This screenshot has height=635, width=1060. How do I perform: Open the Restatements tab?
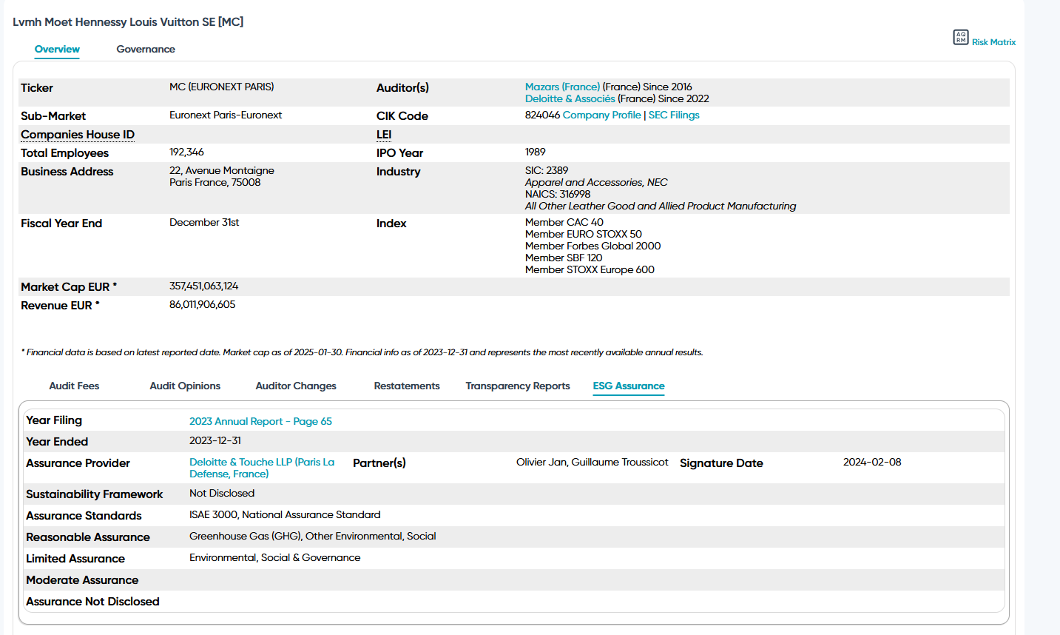click(407, 386)
